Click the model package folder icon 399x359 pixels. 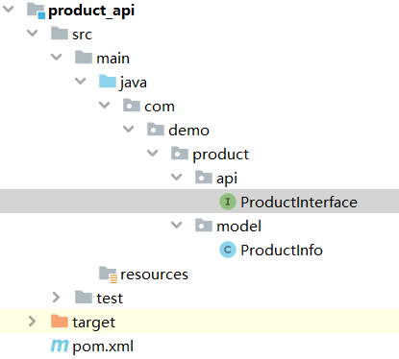pyautogui.click(x=204, y=226)
